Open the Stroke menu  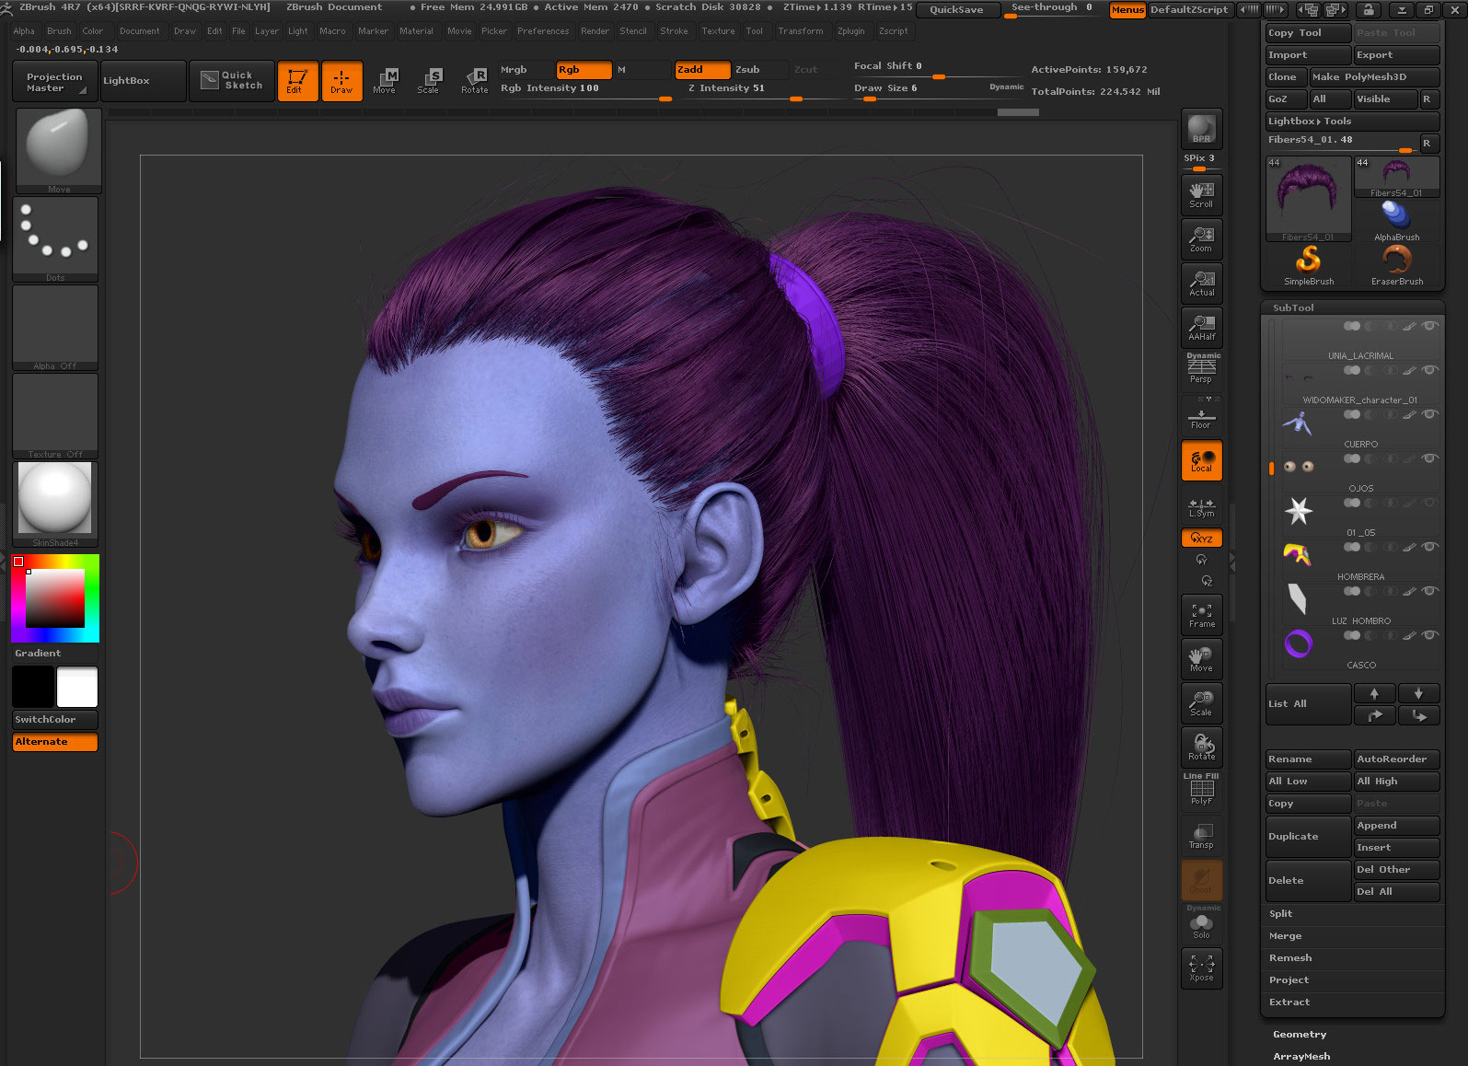(674, 31)
